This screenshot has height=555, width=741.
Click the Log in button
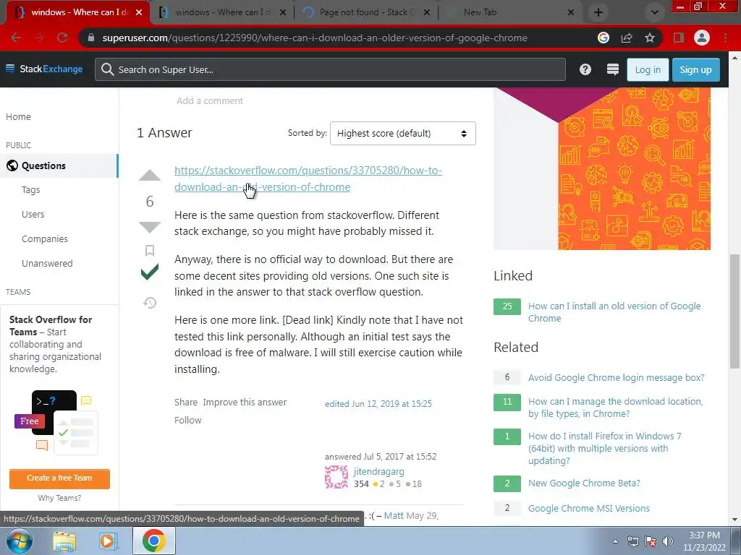point(648,70)
